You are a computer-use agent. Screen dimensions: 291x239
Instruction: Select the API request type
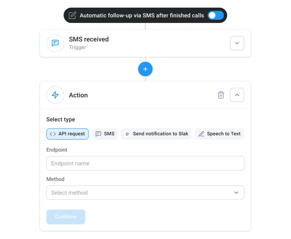tap(68, 134)
